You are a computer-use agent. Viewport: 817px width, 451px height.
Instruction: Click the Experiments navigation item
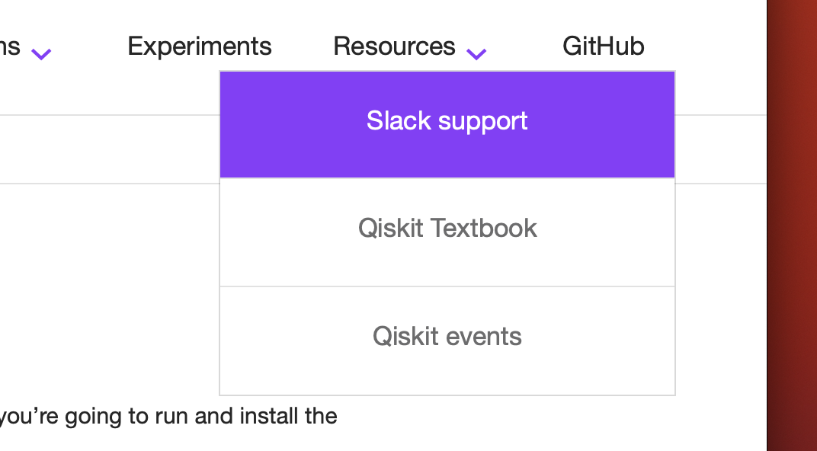click(x=199, y=46)
